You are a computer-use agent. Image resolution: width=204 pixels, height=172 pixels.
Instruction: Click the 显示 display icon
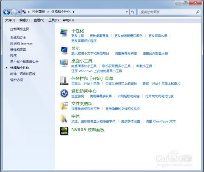[64, 51]
